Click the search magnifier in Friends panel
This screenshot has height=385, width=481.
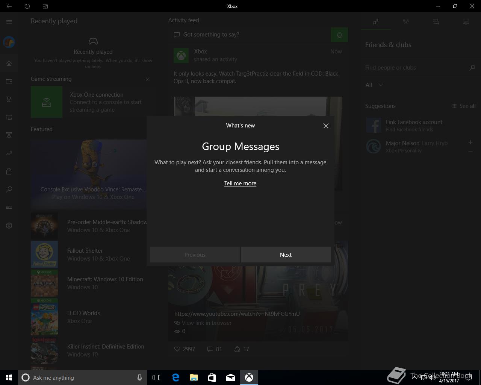click(472, 68)
